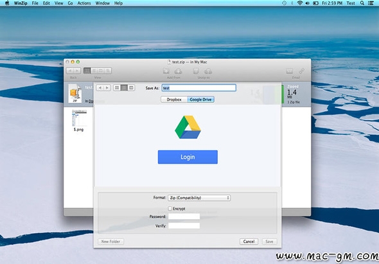379x264 pixels.
Task: Open the Help menu
Action: (118, 3)
